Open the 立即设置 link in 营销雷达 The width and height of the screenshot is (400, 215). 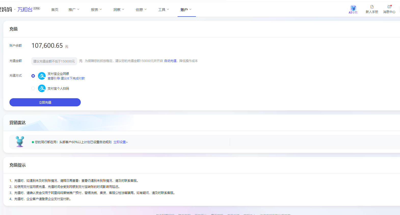click(x=121, y=142)
